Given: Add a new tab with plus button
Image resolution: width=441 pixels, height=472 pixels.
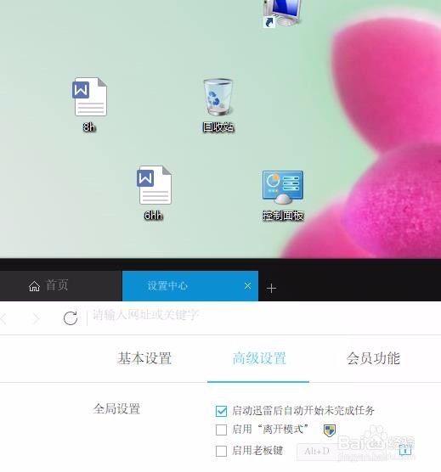Looking at the screenshot, I should [x=271, y=289].
